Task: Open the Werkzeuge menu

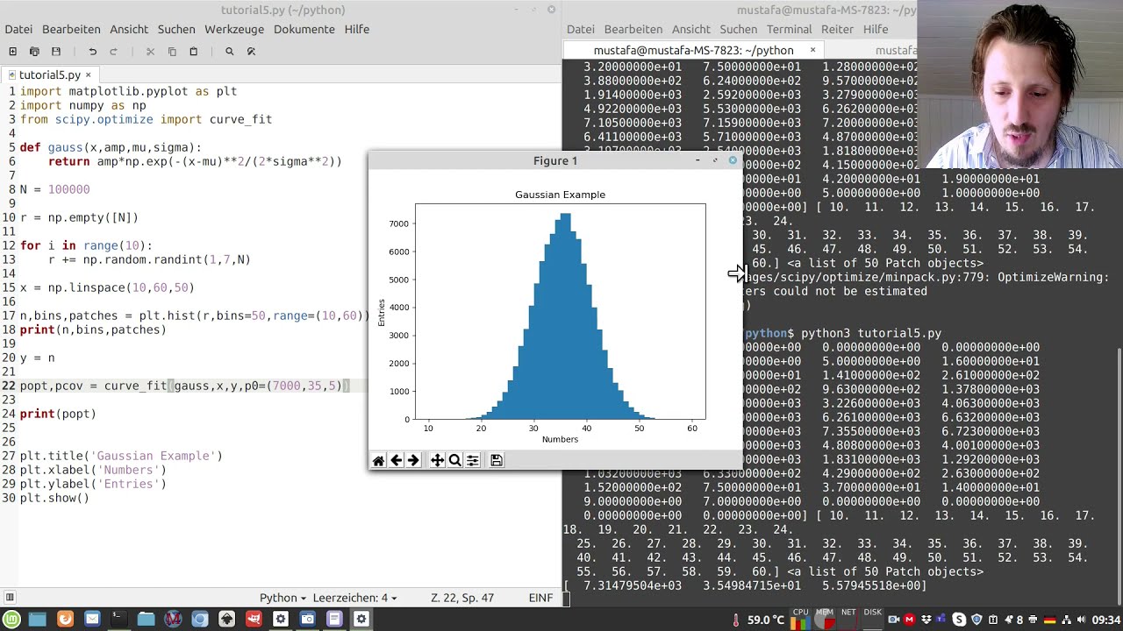Action: 234,29
